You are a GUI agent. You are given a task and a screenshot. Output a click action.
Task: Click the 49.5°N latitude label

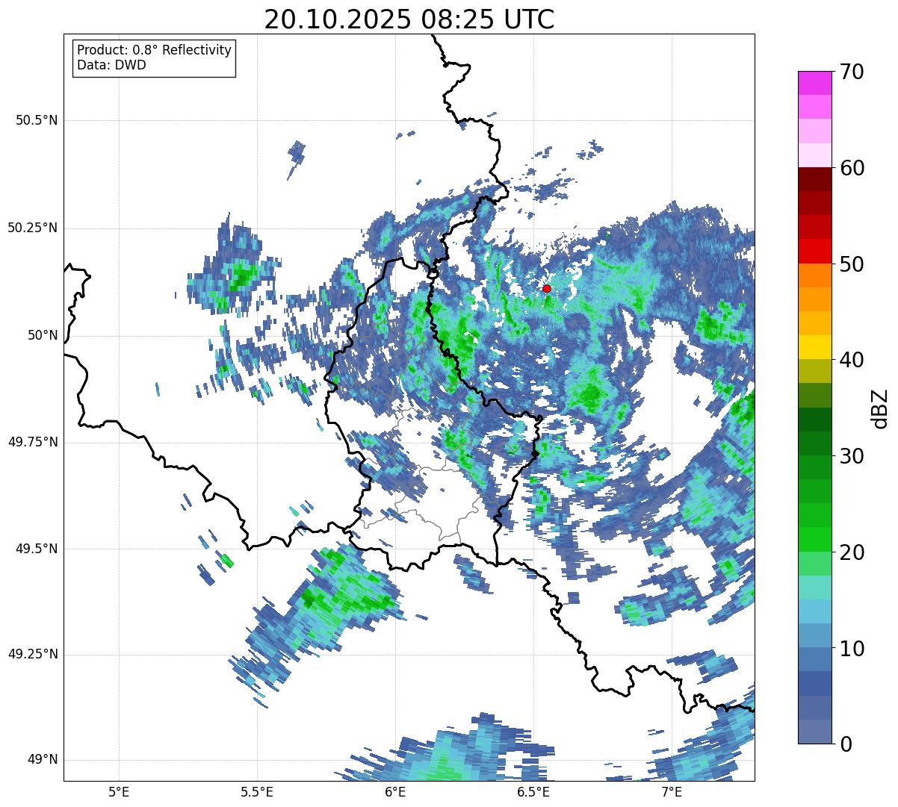(x=37, y=549)
